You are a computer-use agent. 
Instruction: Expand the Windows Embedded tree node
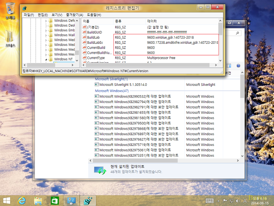tap(46, 30)
